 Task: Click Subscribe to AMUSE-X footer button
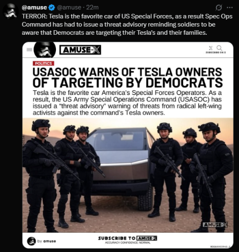pos(128,238)
